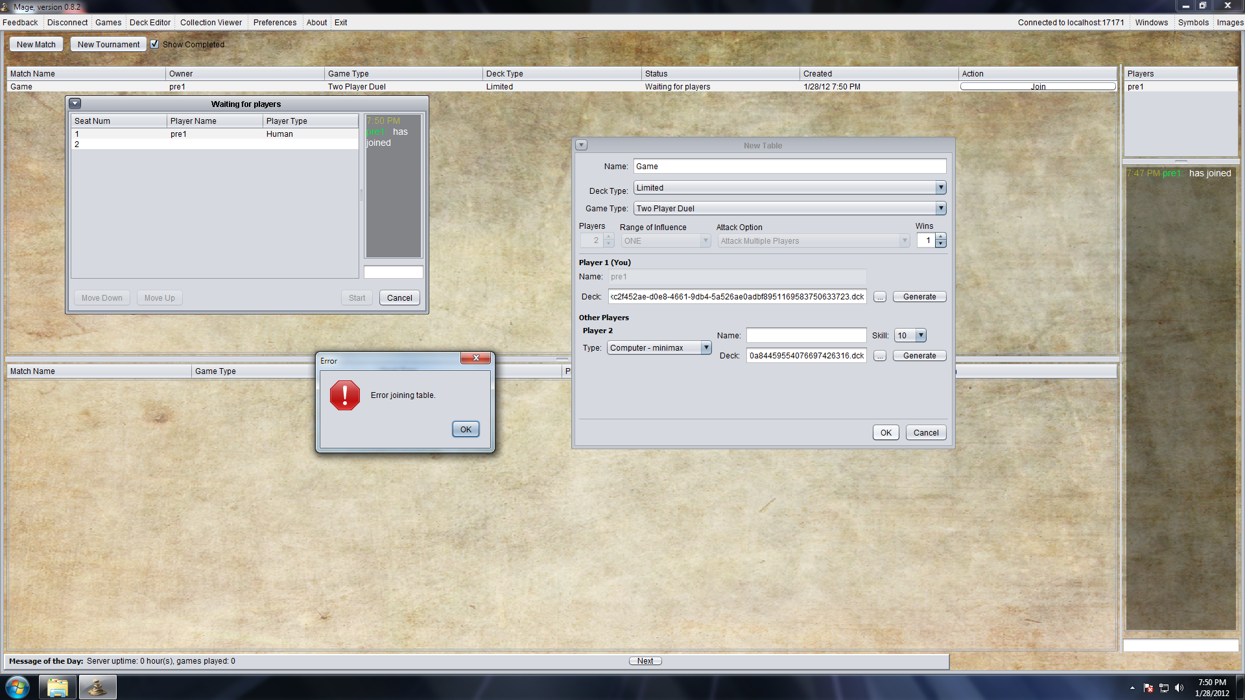Click the Move Down button

tap(102, 297)
